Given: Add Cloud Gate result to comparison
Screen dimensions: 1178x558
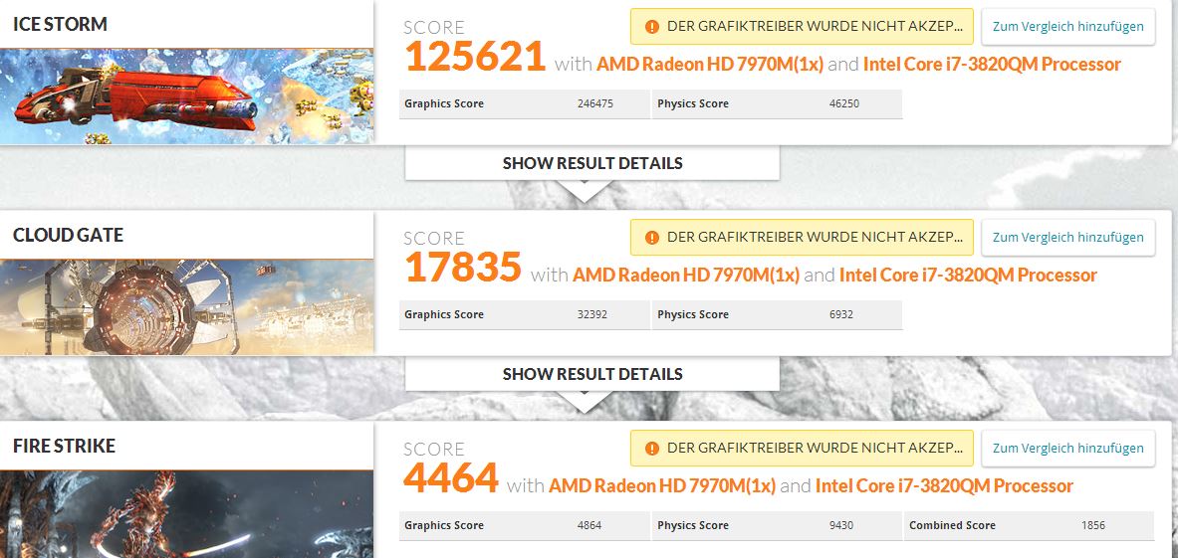Looking at the screenshot, I should (x=1067, y=237).
